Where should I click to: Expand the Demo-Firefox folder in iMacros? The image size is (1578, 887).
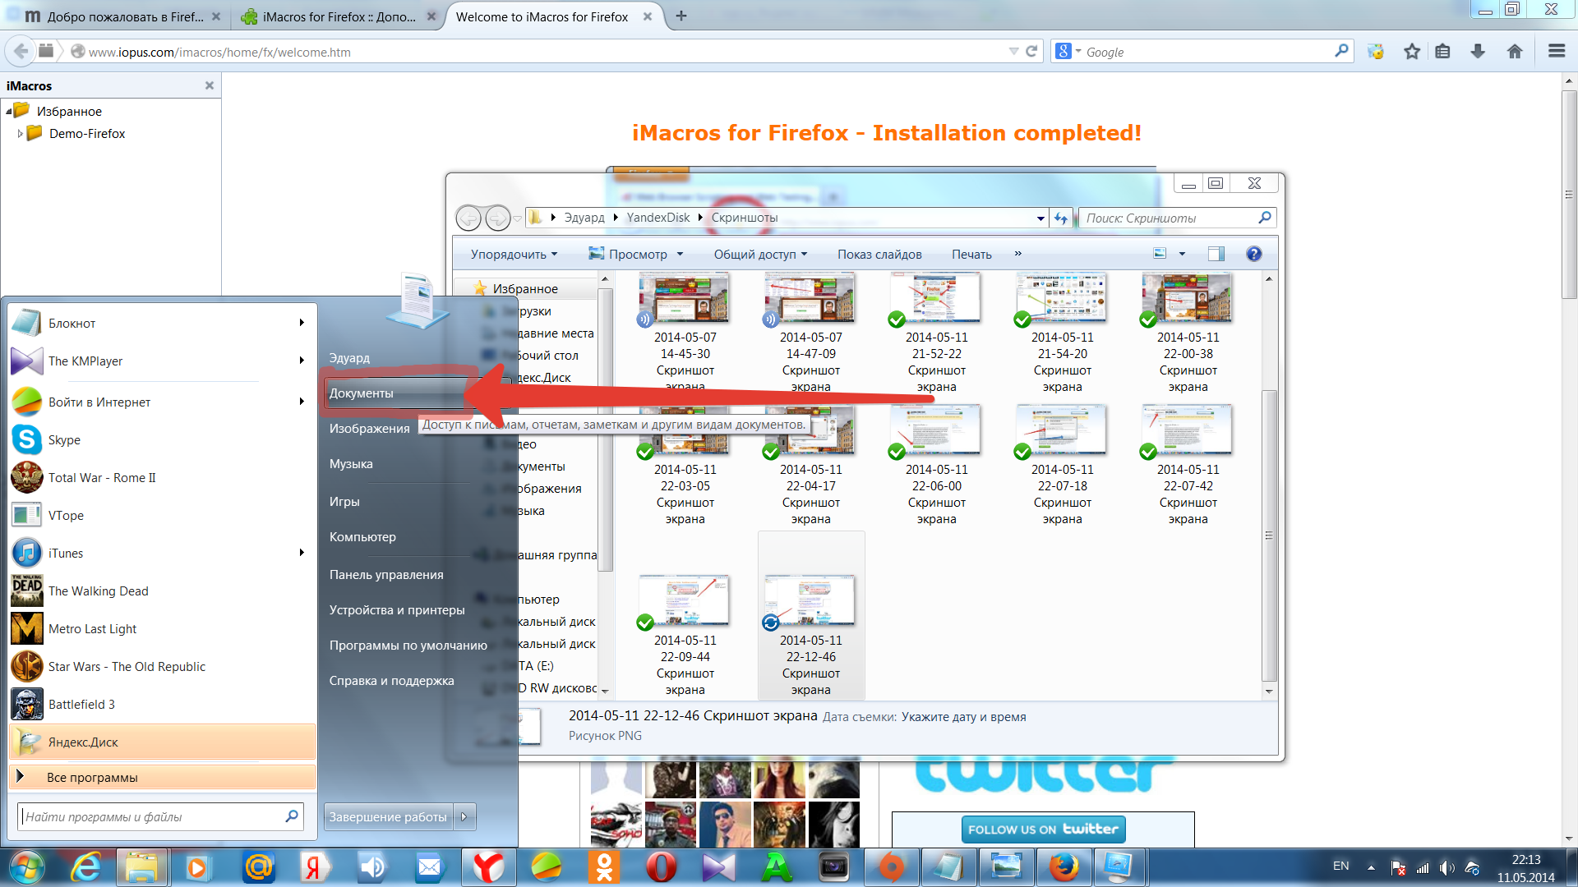(x=21, y=134)
